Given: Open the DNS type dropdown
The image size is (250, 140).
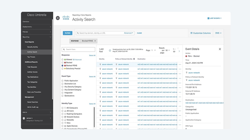Looking at the screenshot, I should click(218, 33).
